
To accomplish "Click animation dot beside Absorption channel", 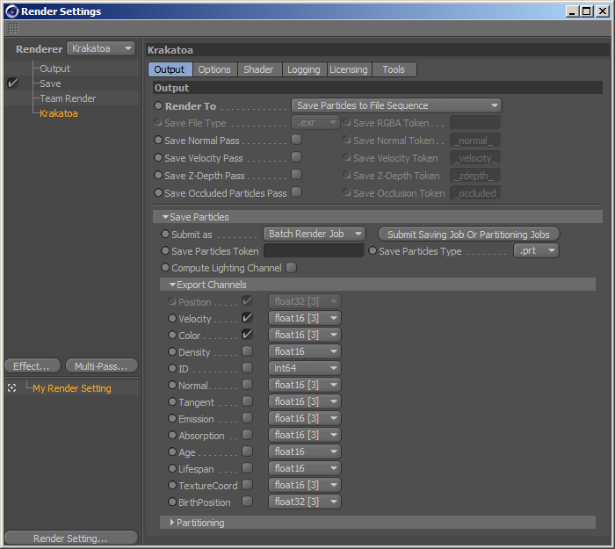I will coord(172,435).
